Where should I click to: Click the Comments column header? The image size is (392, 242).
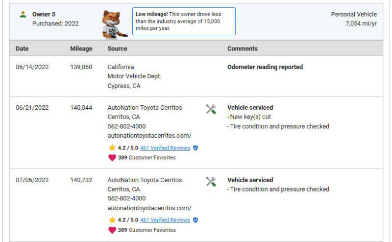[x=242, y=48]
